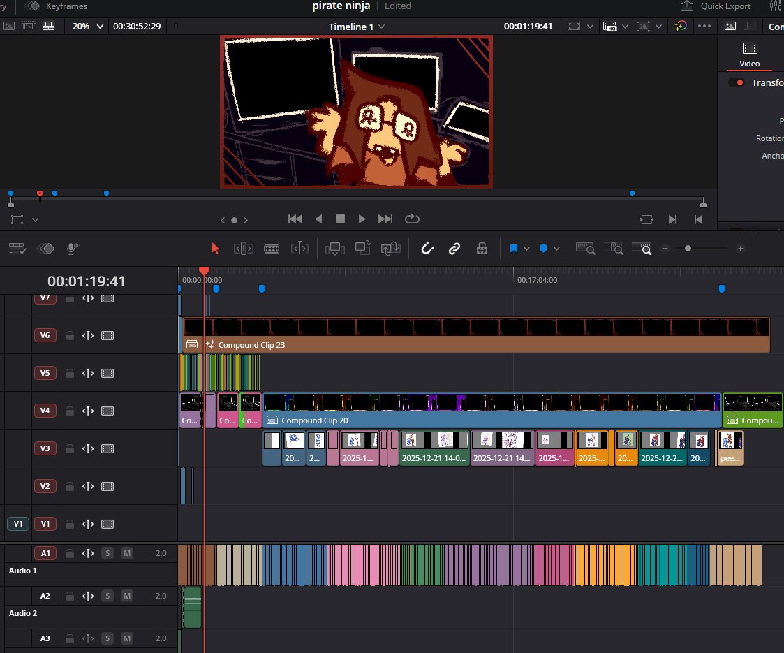This screenshot has height=653, width=784.
Task: Add a blue marker
Action: (544, 249)
